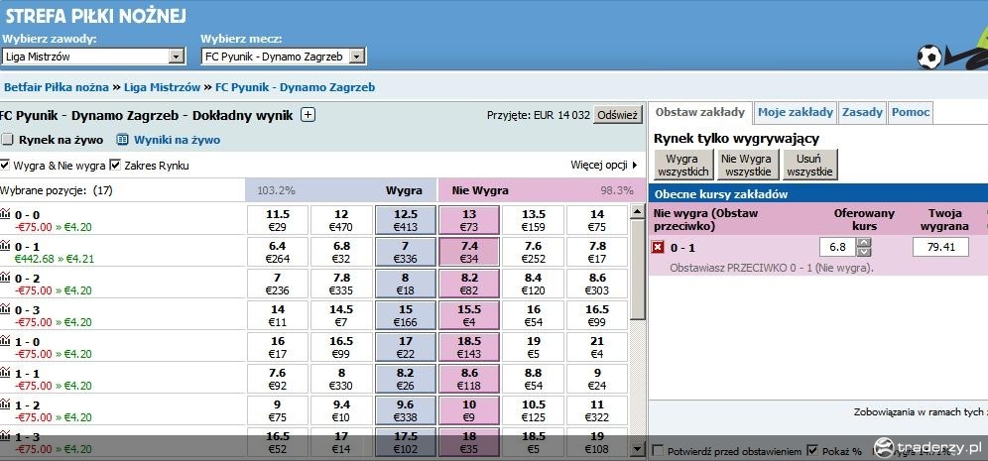This screenshot has height=461, width=988.
Task: Lay 1 - 0 at odds 18.5
Action: 469,348
